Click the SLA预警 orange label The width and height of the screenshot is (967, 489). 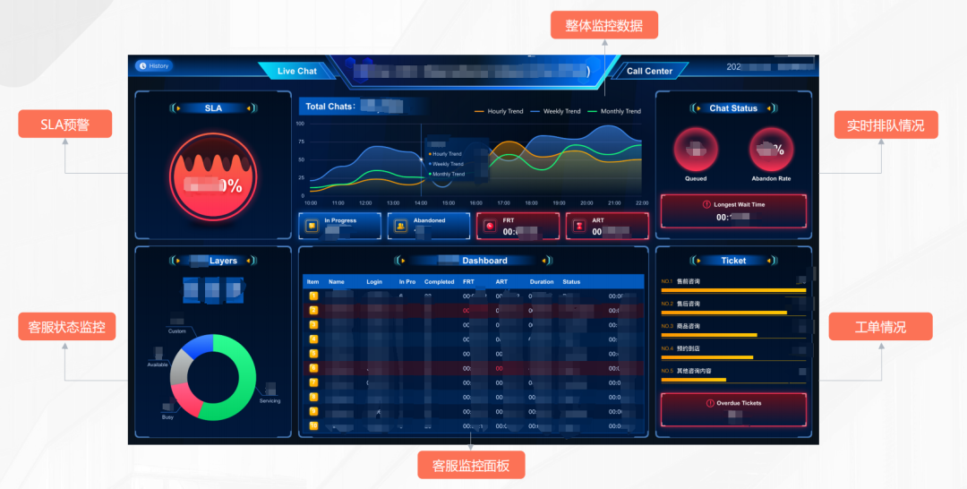coord(64,124)
